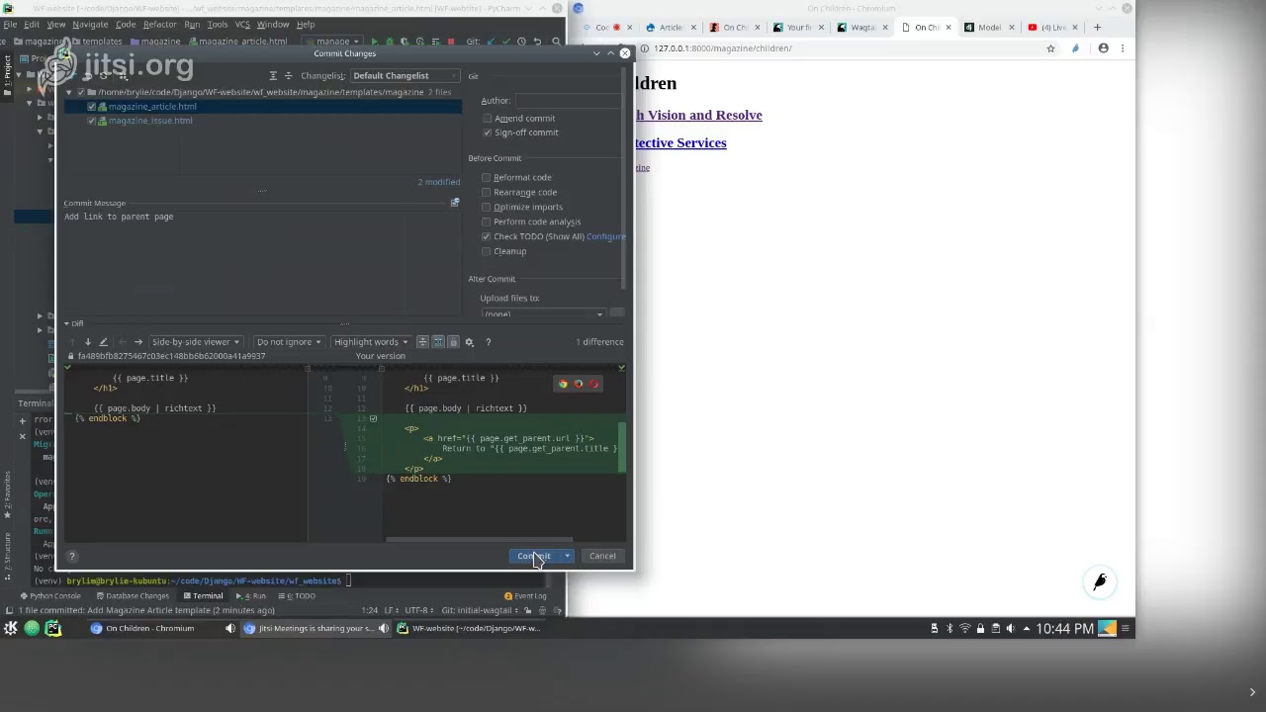Open the Do not ignore dropdown
This screenshot has width=1266, height=712.
pos(289,342)
